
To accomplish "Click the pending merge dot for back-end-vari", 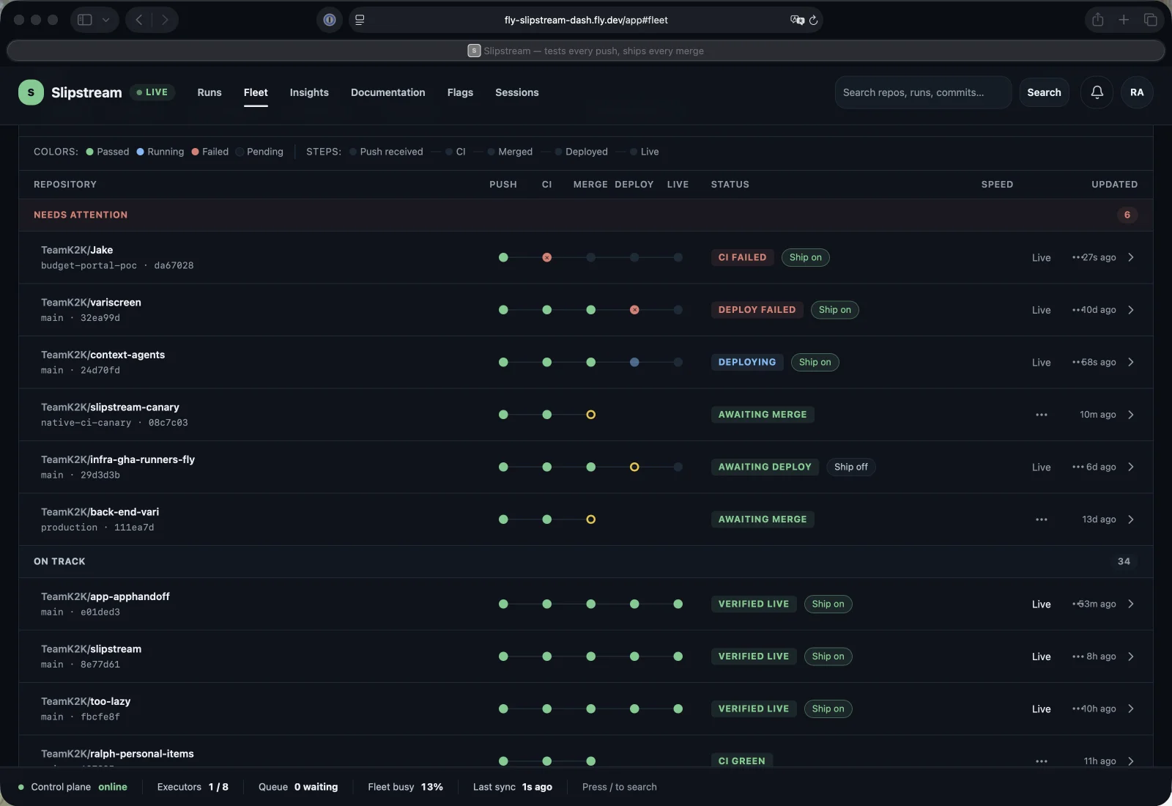I will click(x=590, y=520).
